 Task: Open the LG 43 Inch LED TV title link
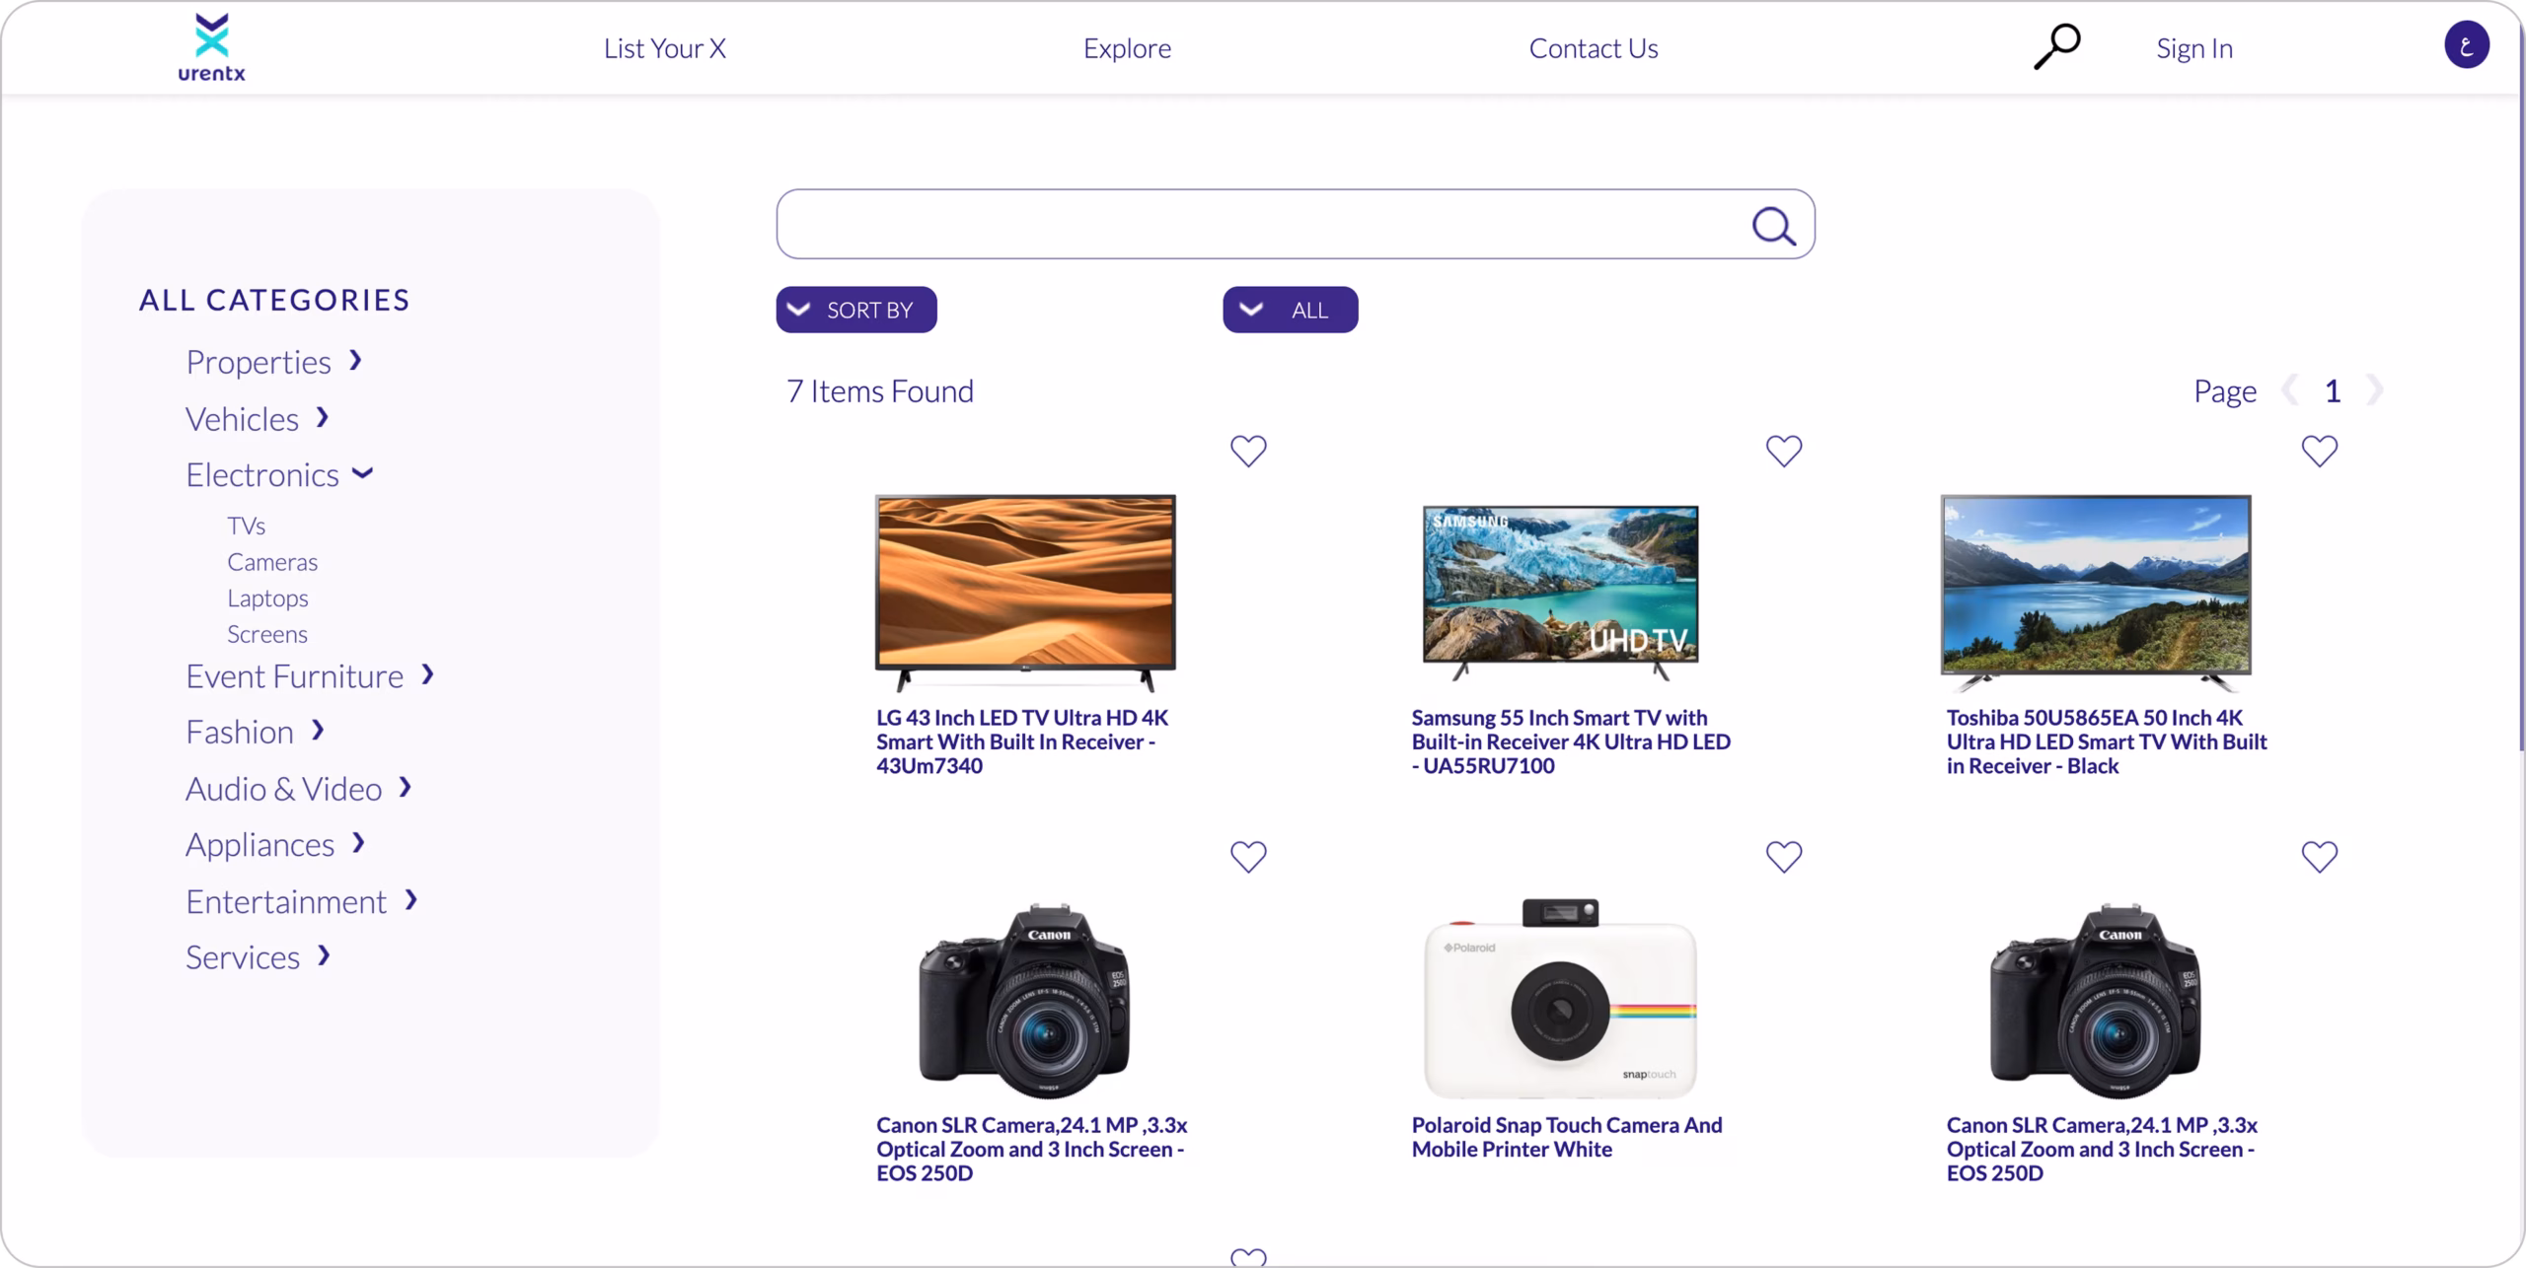tap(1022, 741)
